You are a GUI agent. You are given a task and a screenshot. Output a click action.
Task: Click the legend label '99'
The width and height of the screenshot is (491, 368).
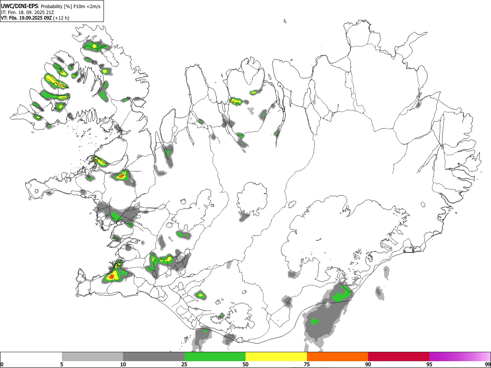[x=488, y=365]
